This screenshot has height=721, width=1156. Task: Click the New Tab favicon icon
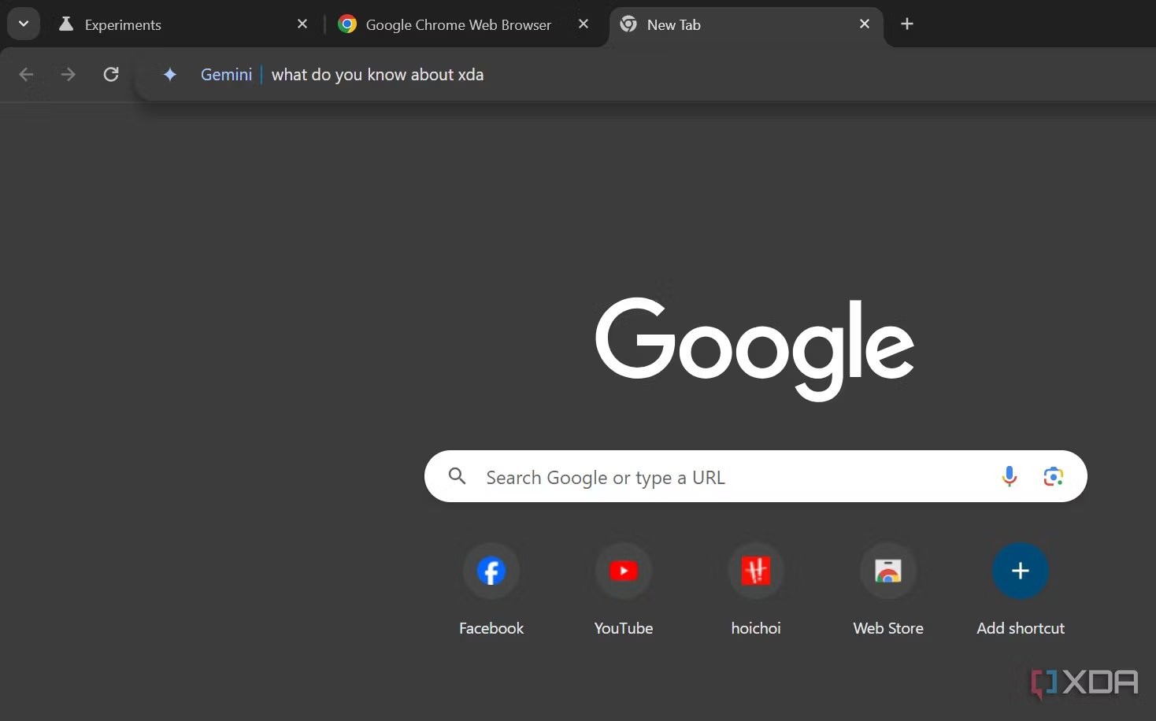coord(628,24)
